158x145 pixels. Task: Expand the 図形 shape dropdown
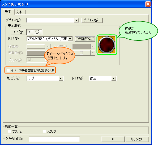coord(70,39)
